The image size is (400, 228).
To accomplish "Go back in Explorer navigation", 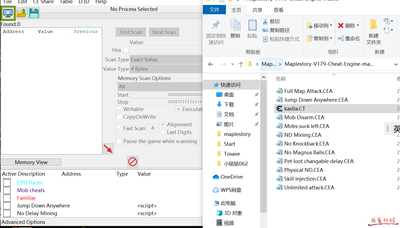I will click(x=211, y=64).
